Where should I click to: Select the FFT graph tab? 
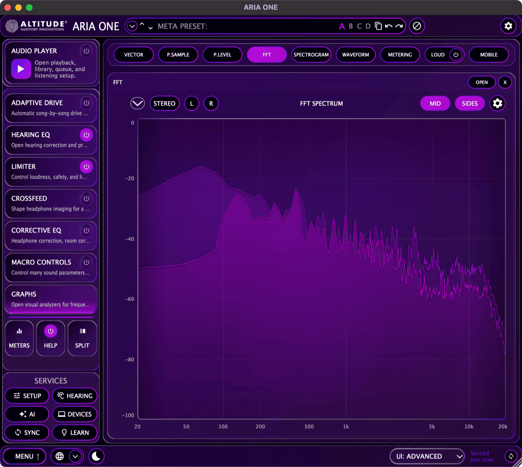[x=267, y=55]
